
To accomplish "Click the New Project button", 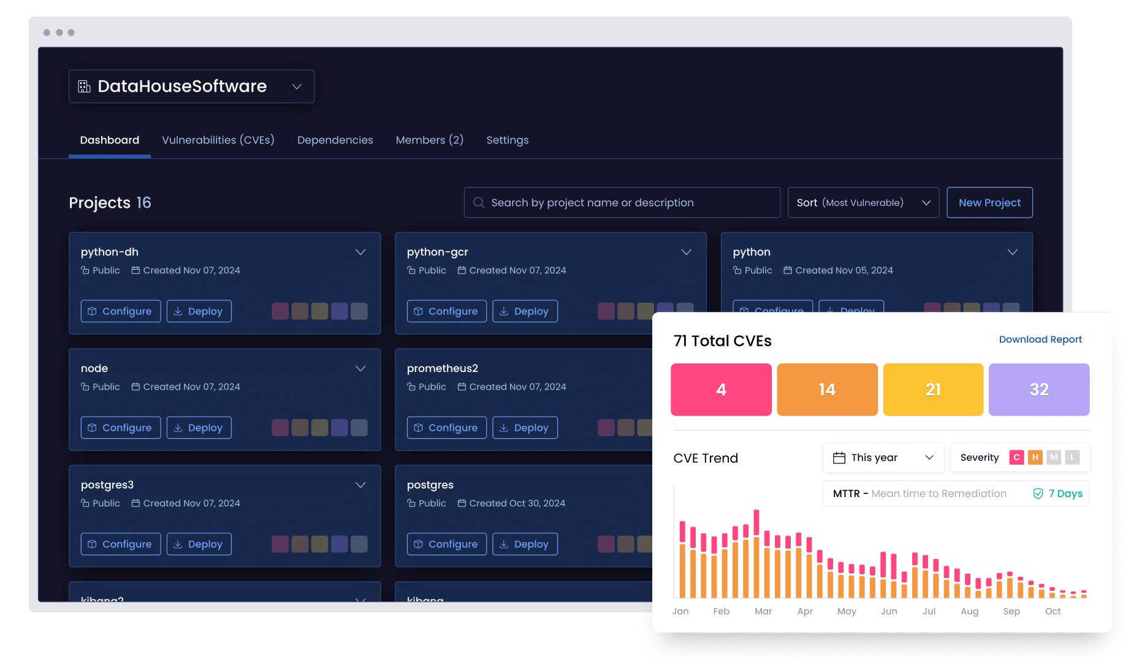I will (x=989, y=203).
